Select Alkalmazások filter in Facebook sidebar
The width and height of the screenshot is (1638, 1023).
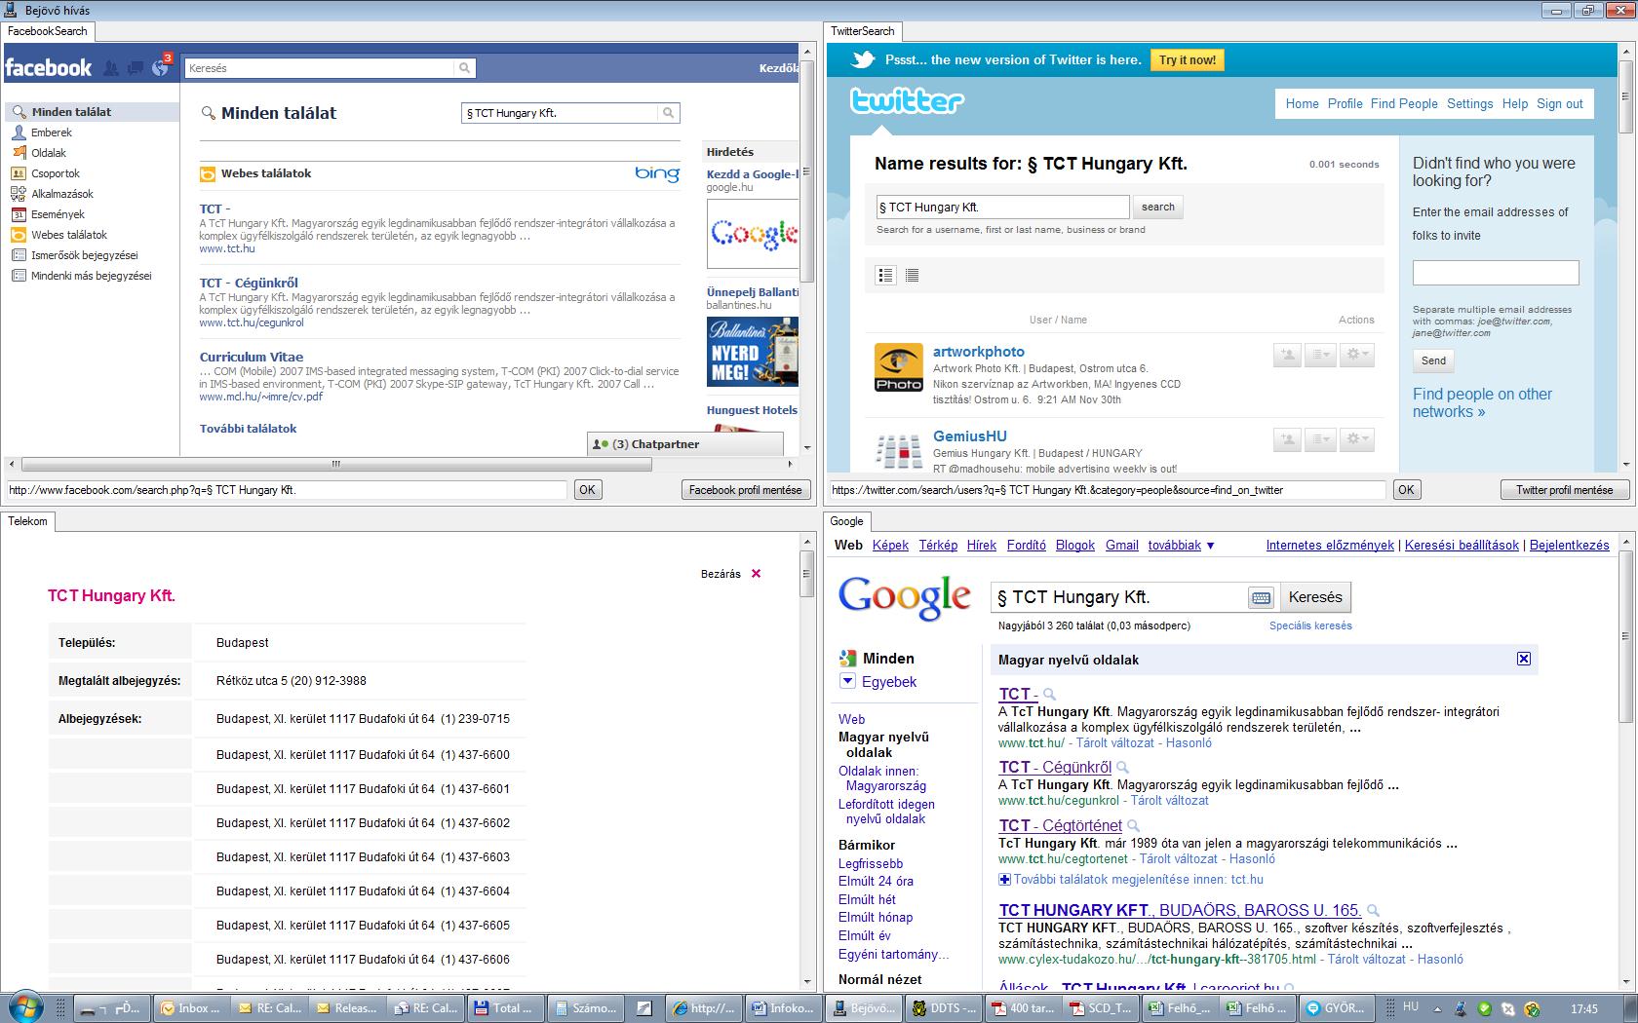[x=62, y=194]
